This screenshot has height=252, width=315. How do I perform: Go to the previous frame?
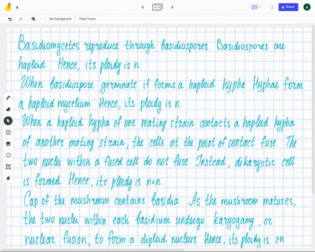click(x=142, y=7)
